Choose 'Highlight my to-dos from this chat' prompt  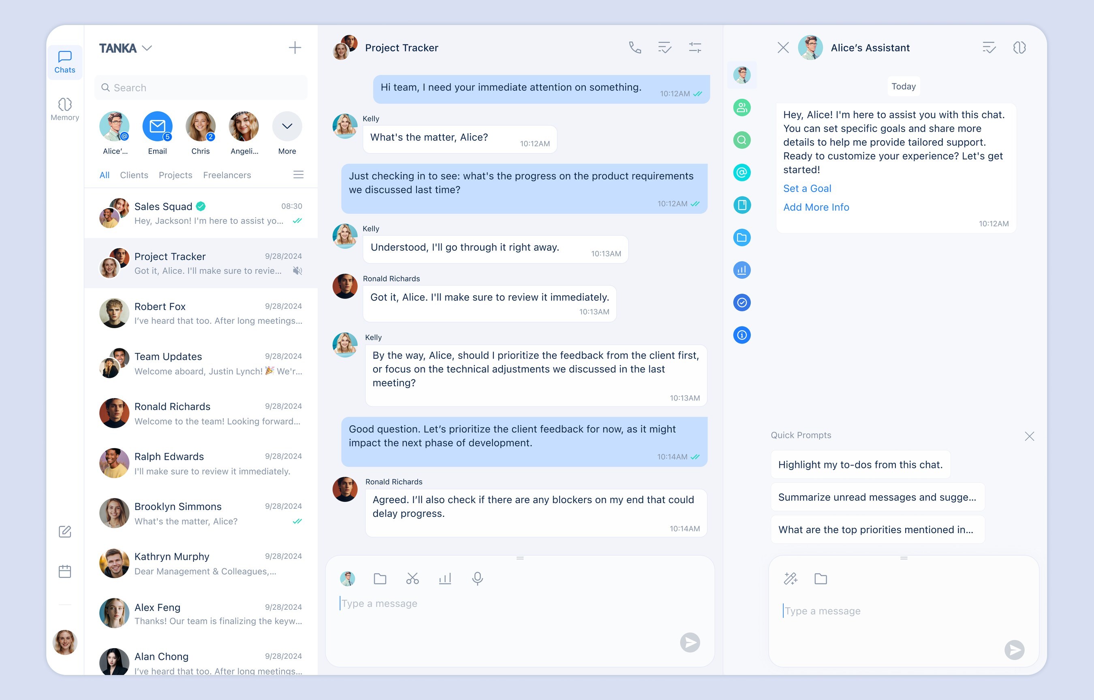coord(860,464)
